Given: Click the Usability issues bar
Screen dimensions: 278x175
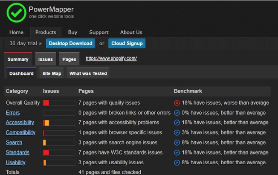Looking at the screenshot, I should click(59, 163).
